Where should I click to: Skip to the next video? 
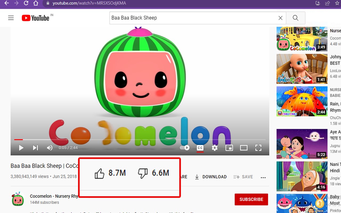coord(35,148)
